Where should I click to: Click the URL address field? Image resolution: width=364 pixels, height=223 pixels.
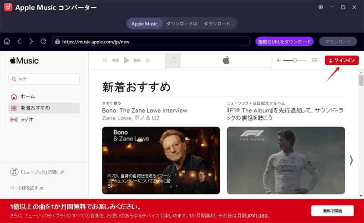click(x=151, y=42)
